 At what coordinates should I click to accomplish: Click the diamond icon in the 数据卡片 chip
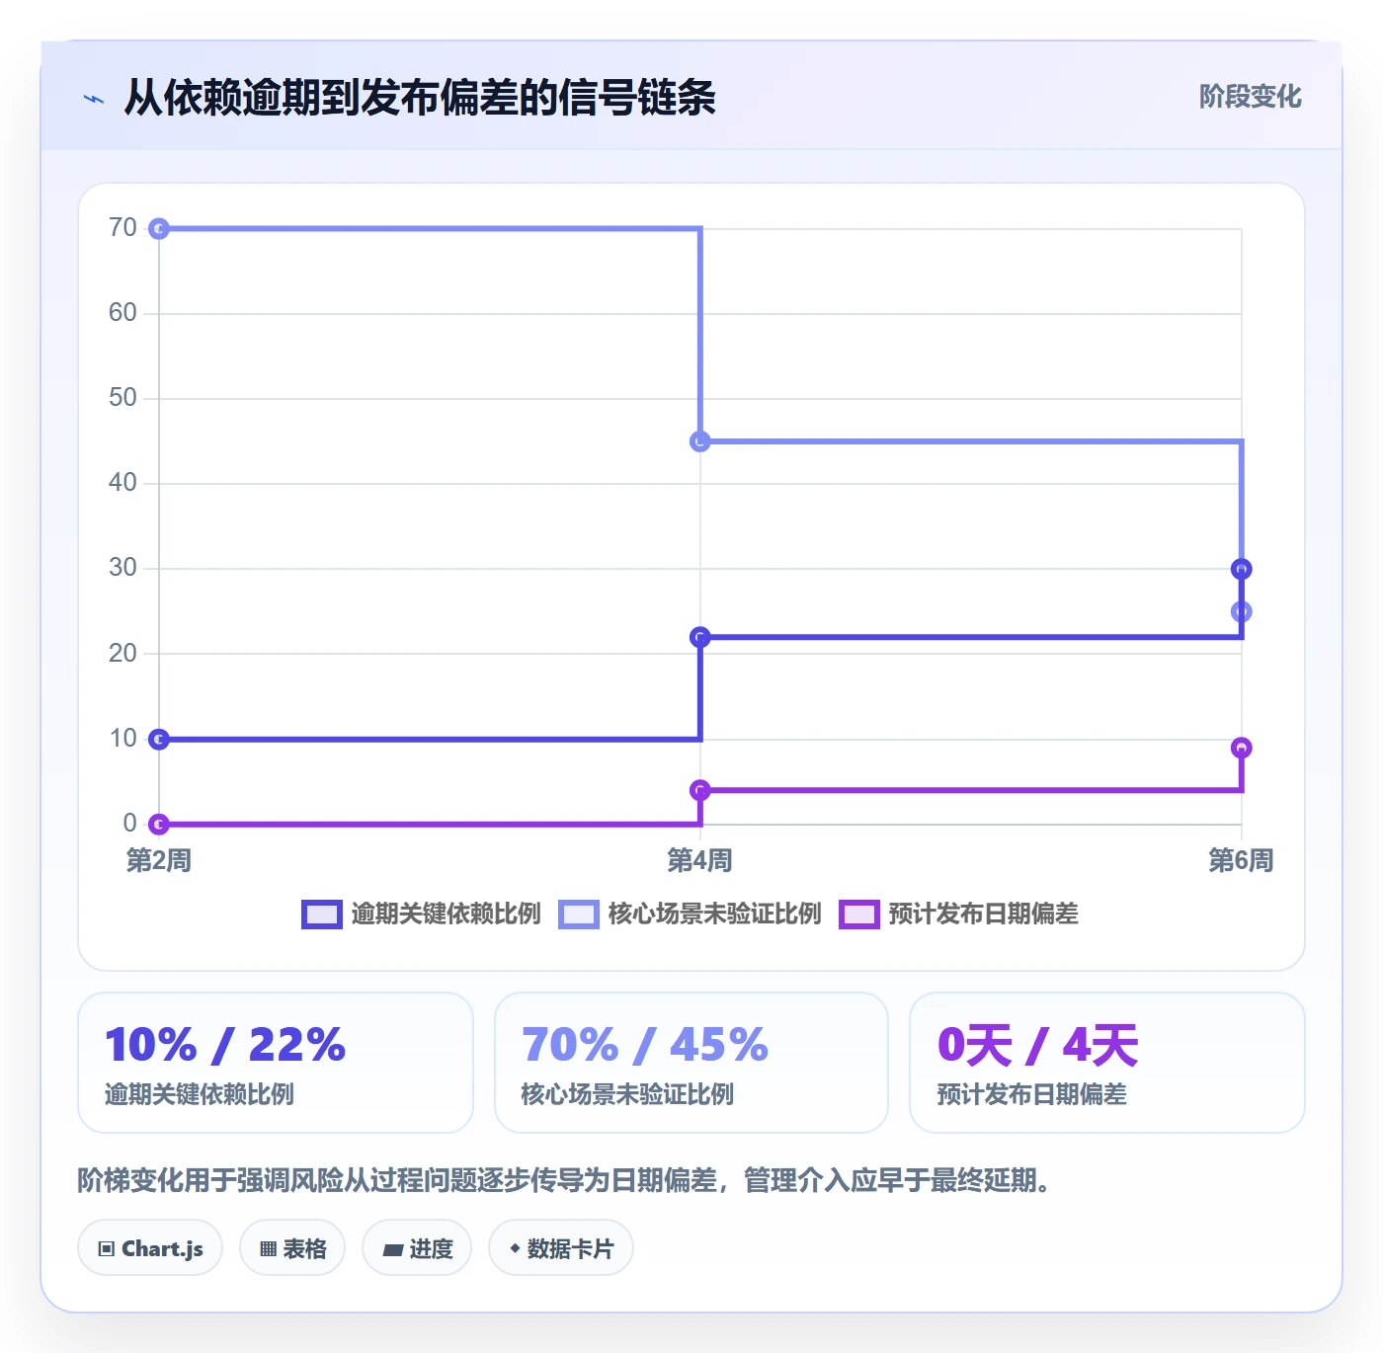pyautogui.click(x=515, y=1248)
